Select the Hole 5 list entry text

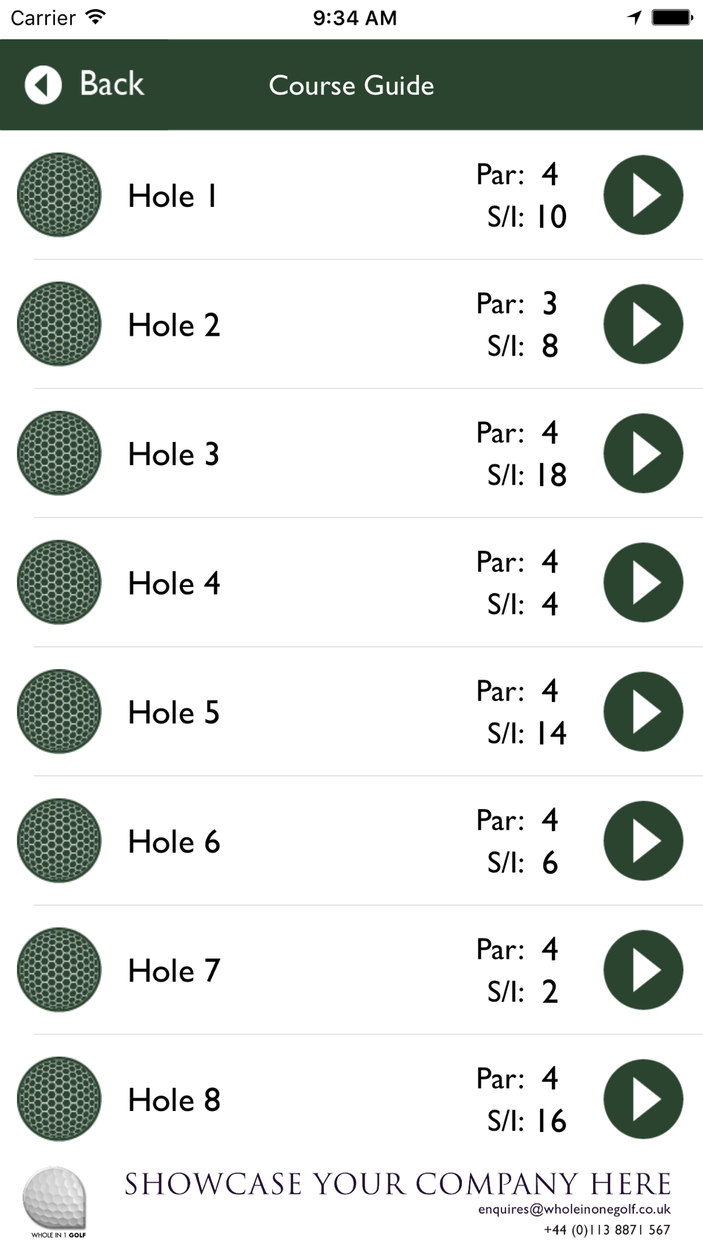[174, 713]
